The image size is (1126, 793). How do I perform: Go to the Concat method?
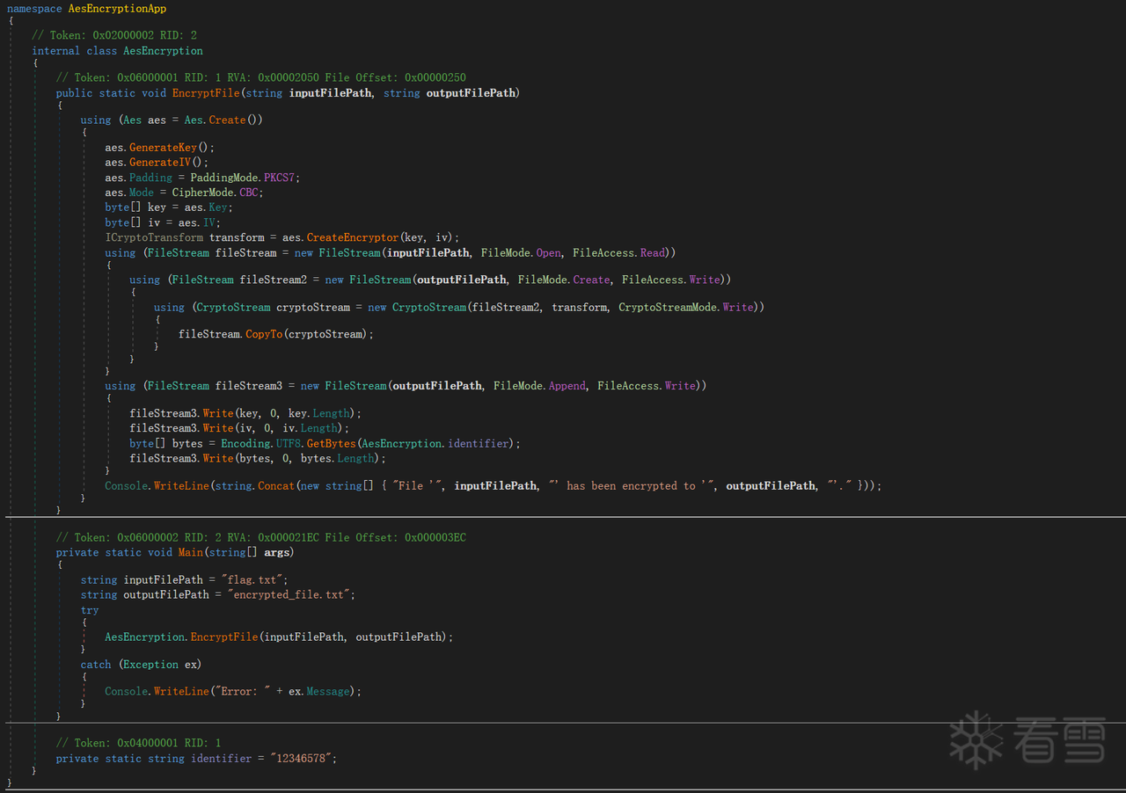[276, 486]
